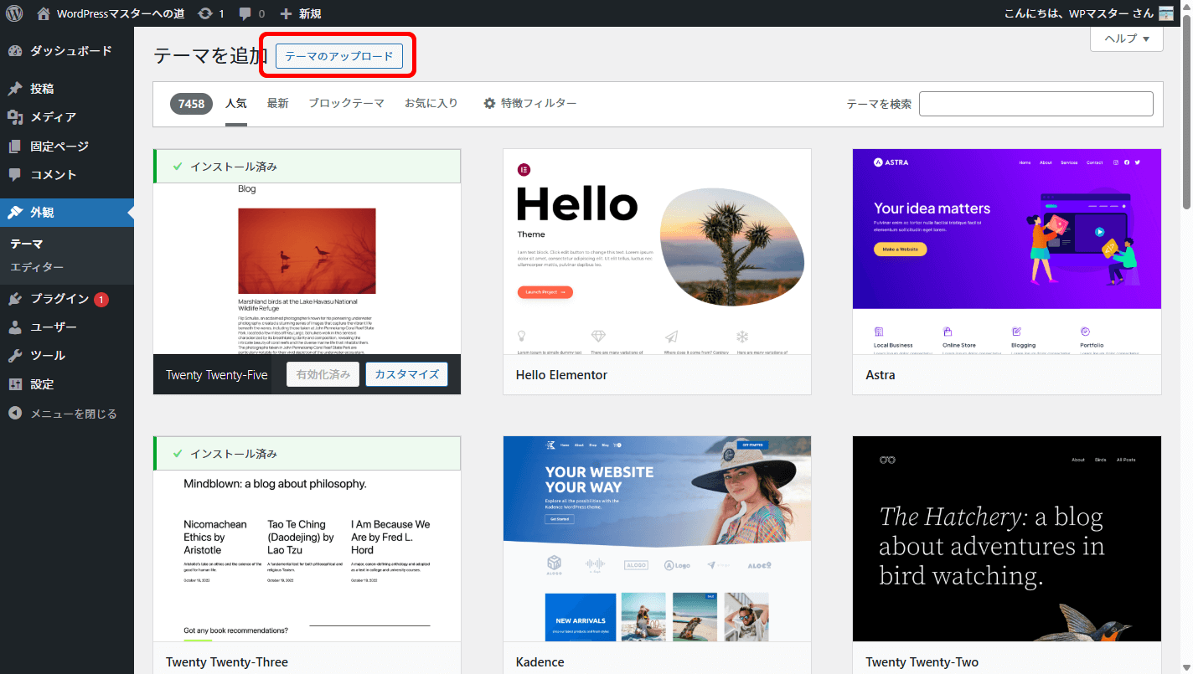Collapse sidebar with メニューを閉じる
The height and width of the screenshot is (674, 1193).
pos(73,414)
